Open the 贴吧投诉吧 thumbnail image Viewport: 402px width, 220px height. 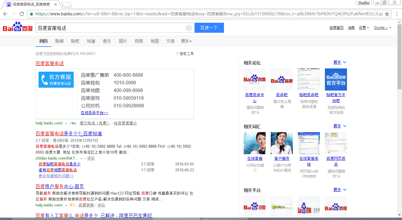click(x=309, y=80)
